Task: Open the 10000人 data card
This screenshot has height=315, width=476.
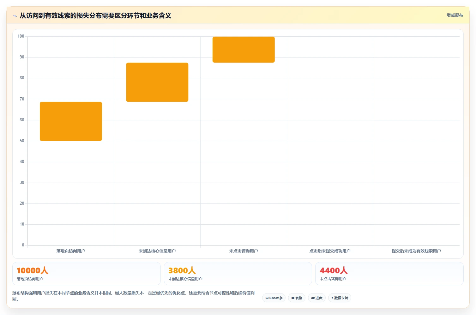Action: pyautogui.click(x=87, y=274)
